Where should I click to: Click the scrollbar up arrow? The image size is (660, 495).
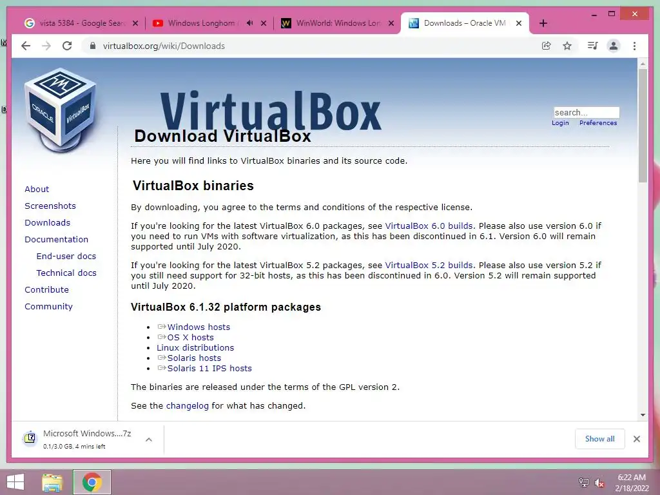click(643, 64)
